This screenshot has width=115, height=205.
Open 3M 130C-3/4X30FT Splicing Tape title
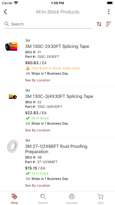(59, 96)
